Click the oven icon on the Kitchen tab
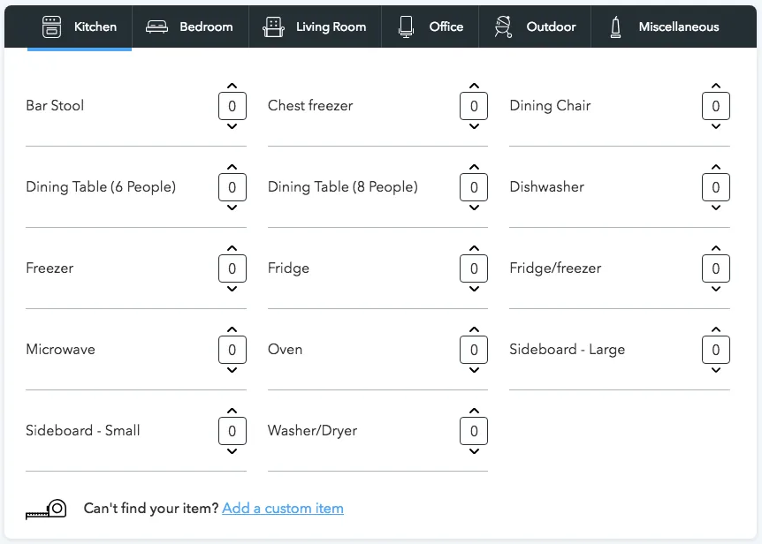This screenshot has width=762, height=544. click(53, 26)
